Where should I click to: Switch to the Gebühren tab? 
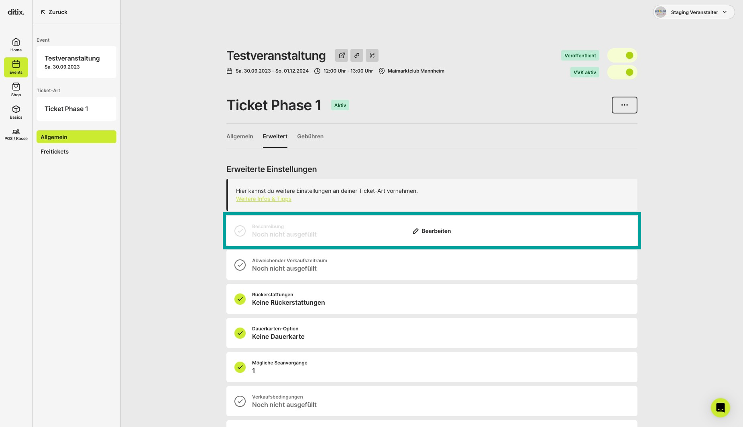310,136
